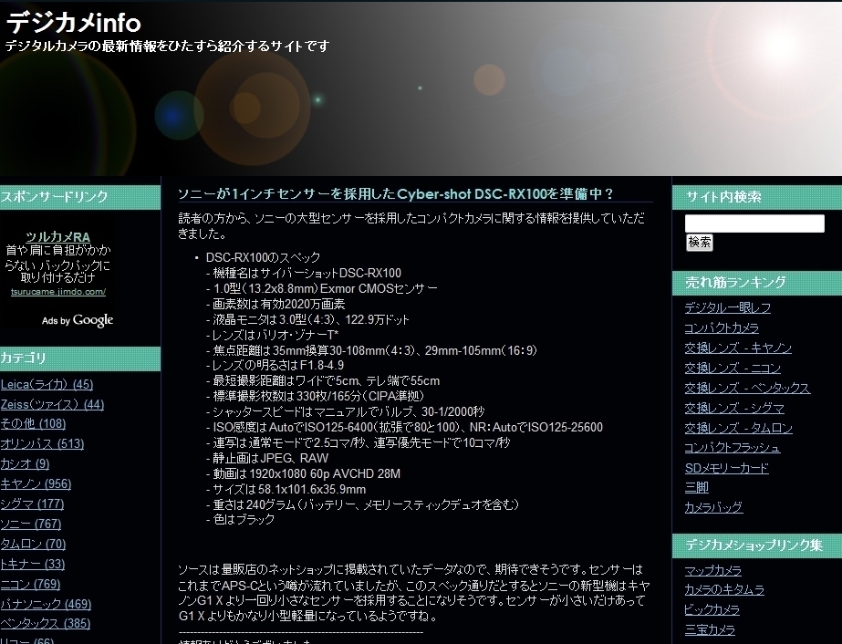Open the タムロン (70) category
The width and height of the screenshot is (842, 644).
(33, 544)
